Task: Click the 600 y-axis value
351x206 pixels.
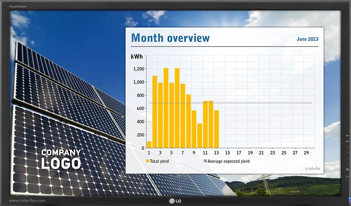Action: [140, 109]
